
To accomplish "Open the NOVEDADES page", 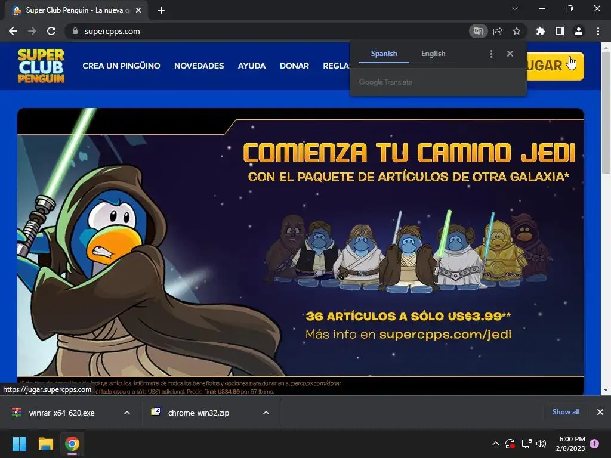I will [199, 66].
